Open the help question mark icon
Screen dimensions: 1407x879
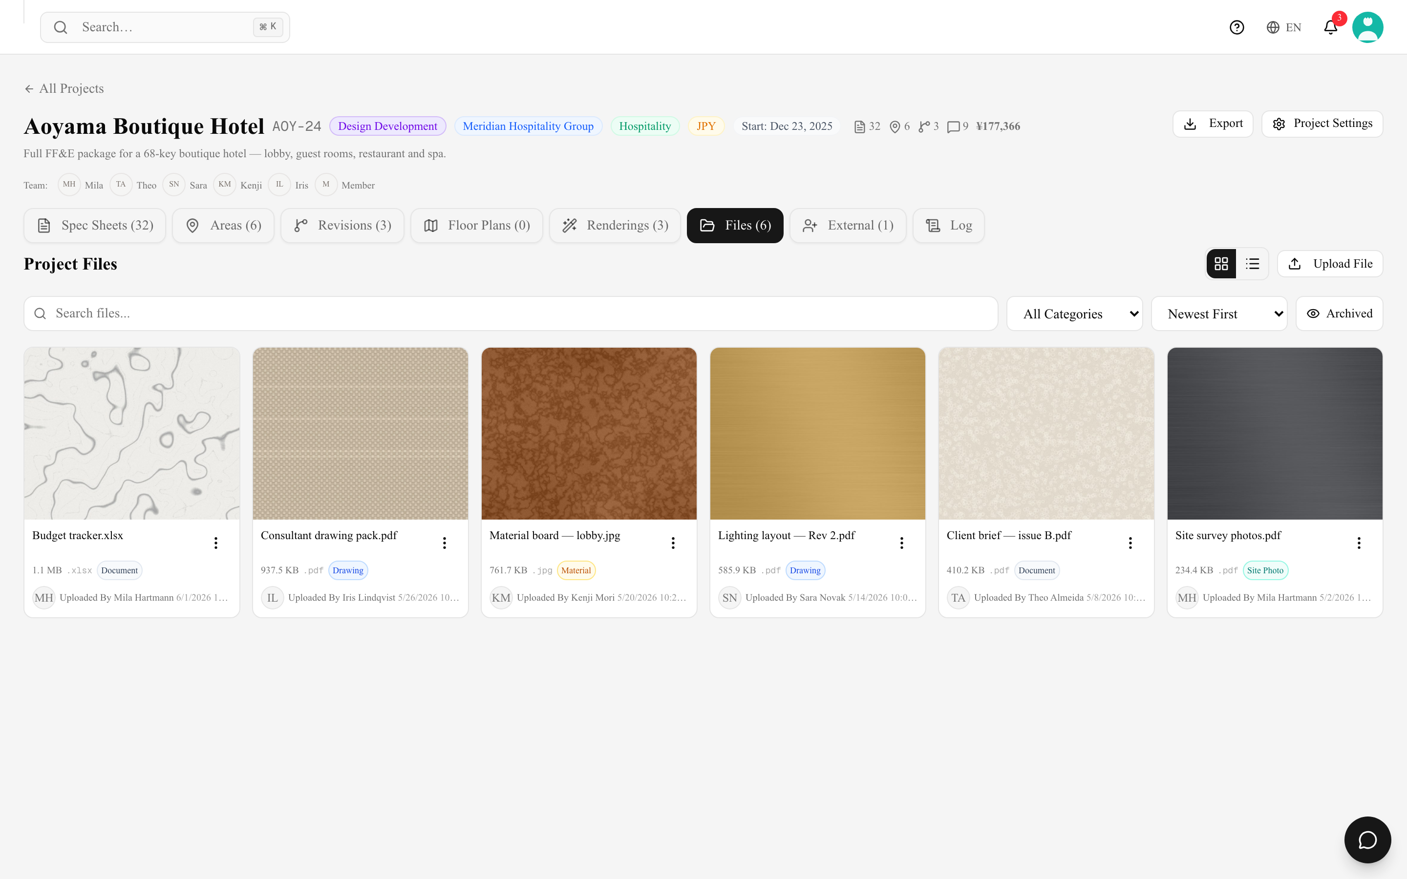coord(1236,27)
